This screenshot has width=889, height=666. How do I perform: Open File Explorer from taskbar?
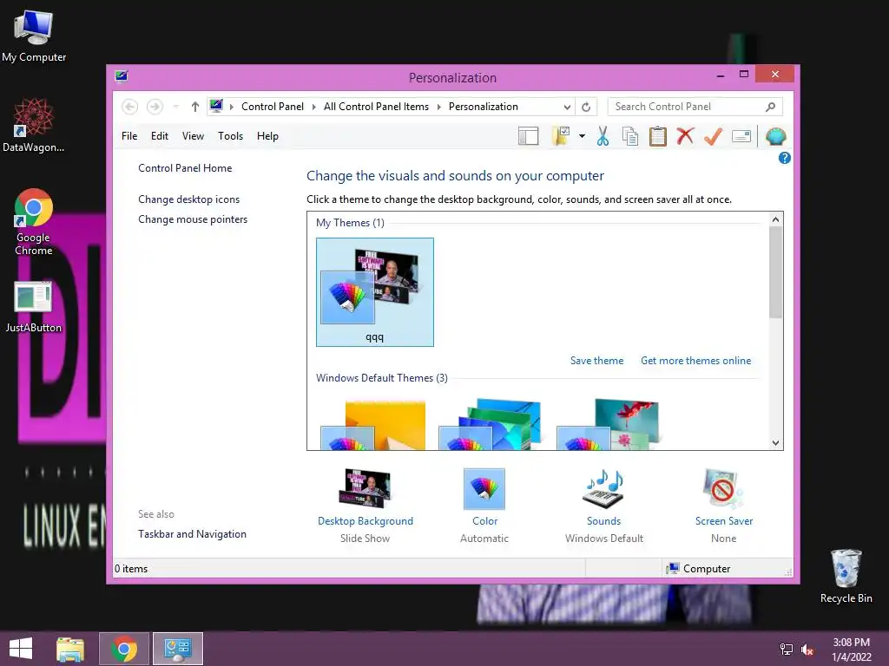point(70,649)
